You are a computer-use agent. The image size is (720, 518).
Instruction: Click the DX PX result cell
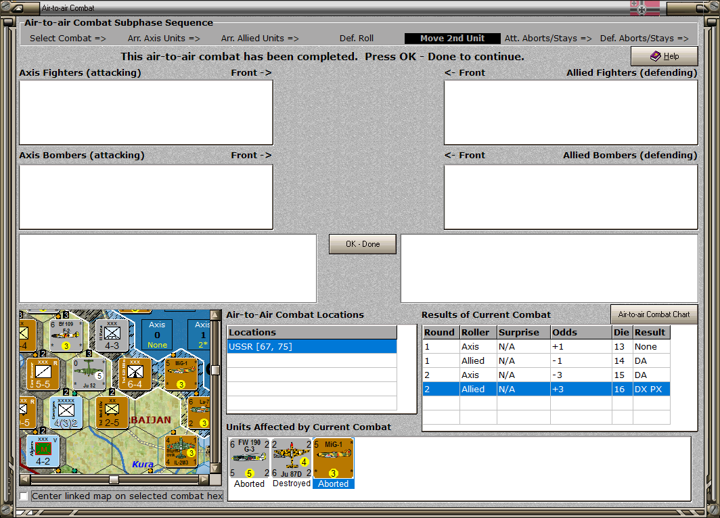pos(651,390)
